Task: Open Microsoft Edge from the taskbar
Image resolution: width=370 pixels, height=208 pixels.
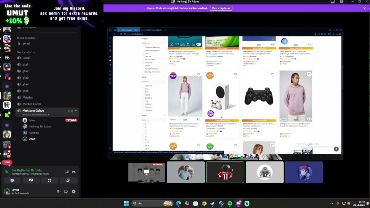Action: click(179, 203)
